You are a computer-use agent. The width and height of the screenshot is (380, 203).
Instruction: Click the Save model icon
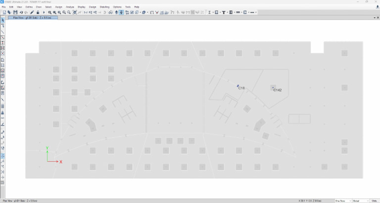(x=15, y=12)
